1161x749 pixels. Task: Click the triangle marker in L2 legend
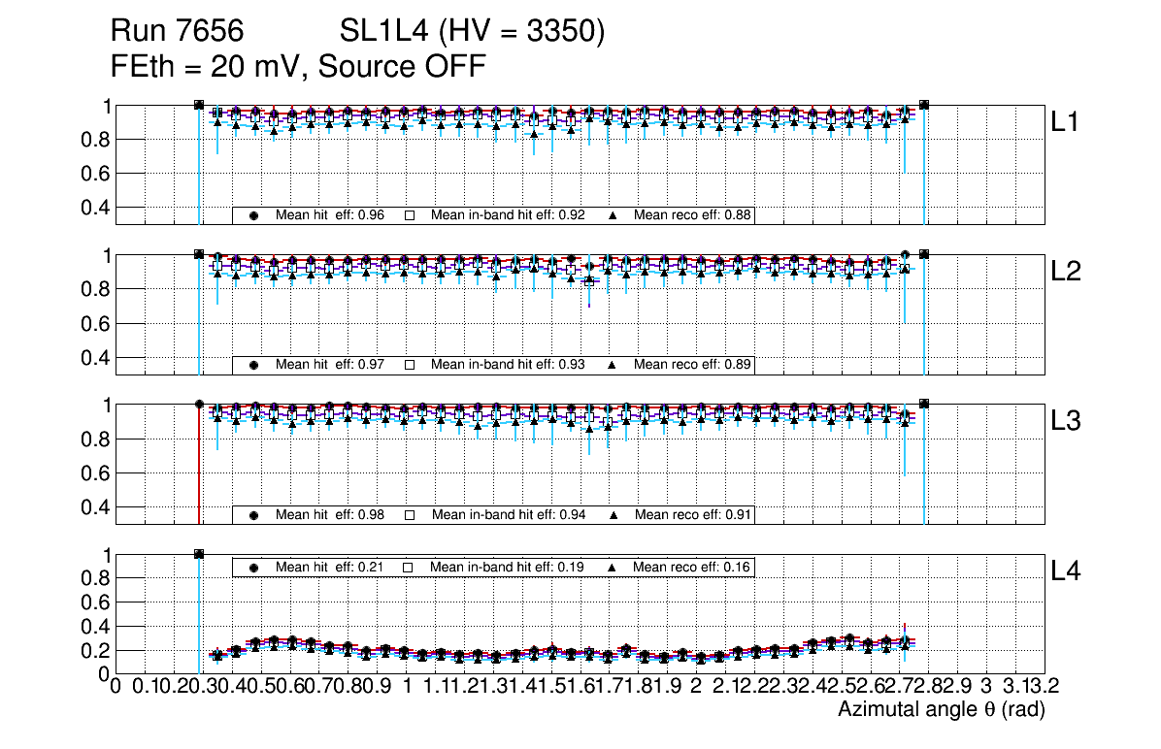(614, 365)
